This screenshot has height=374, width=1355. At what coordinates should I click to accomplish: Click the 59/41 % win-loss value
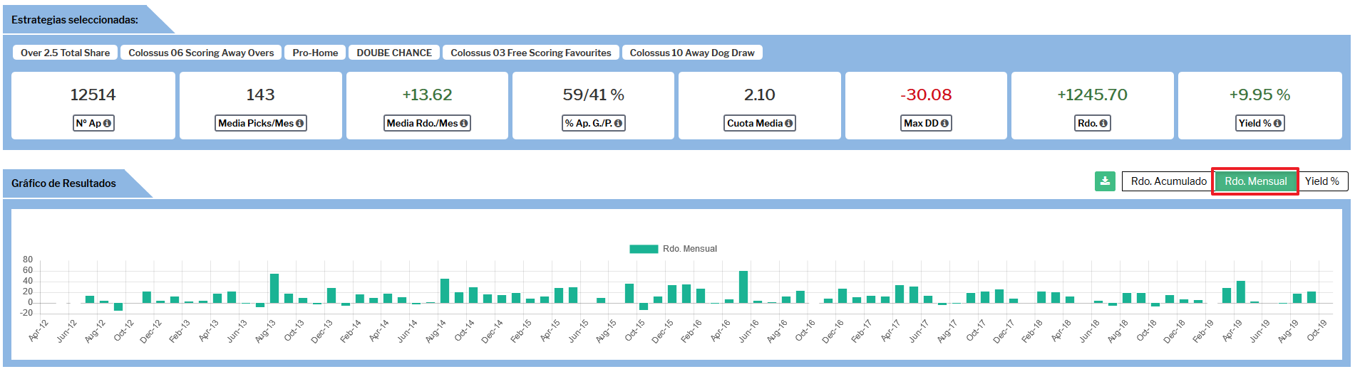pyautogui.click(x=593, y=95)
